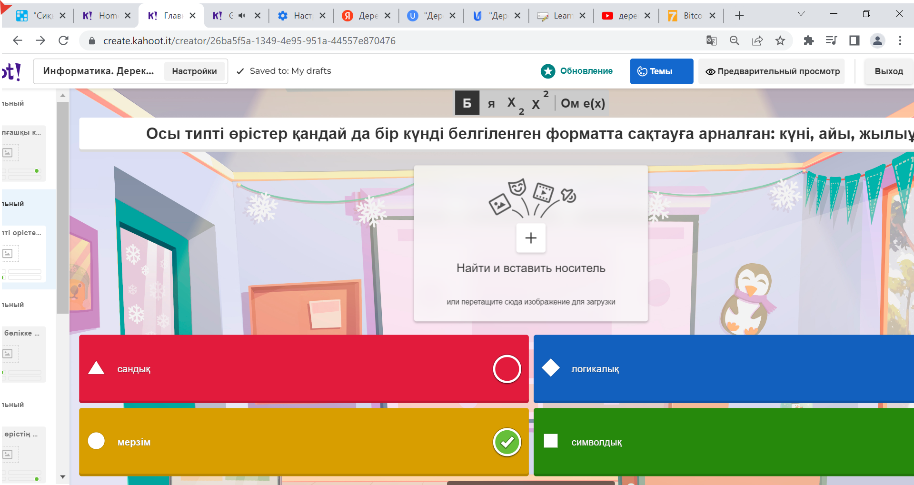Select the 'өрістің ...' slide thumbnail
The width and height of the screenshot is (914, 485).
[x=24, y=455]
